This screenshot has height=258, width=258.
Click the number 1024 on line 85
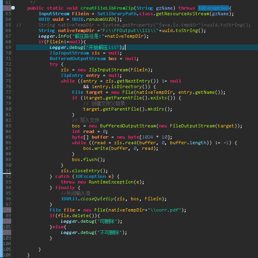(x=148, y=137)
